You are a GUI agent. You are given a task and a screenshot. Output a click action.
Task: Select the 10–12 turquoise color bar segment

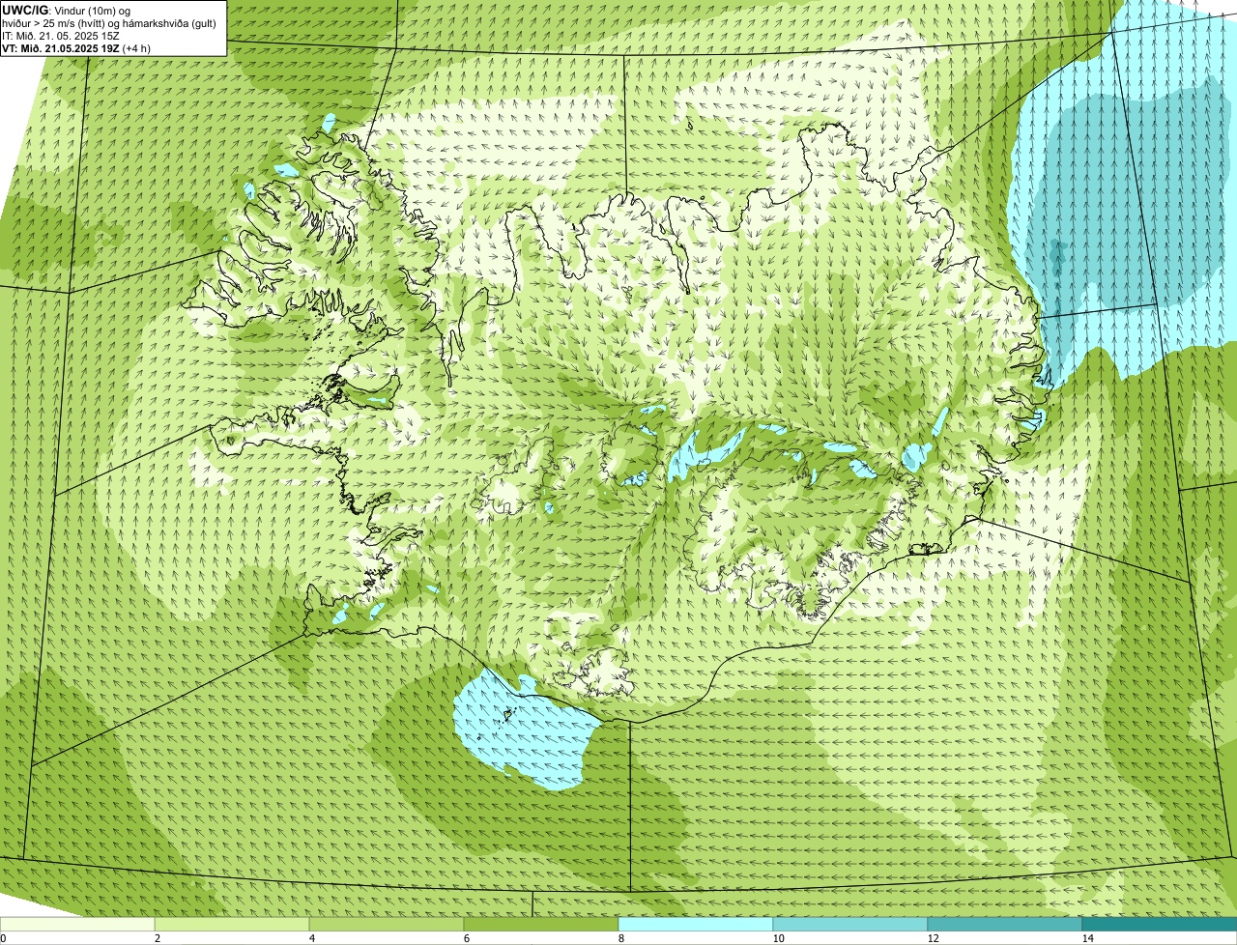tap(850, 924)
